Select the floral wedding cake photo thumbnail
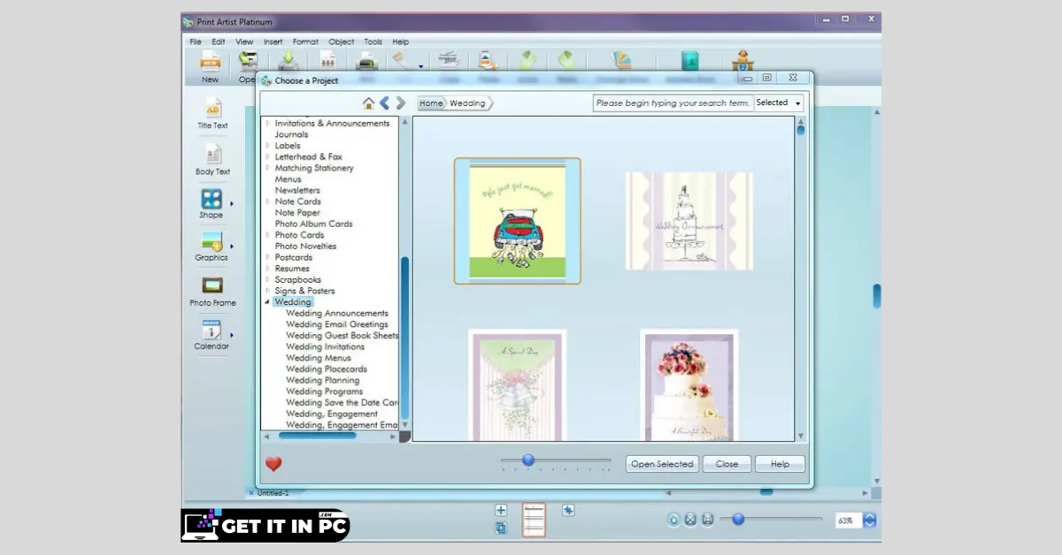The width and height of the screenshot is (1062, 555). [x=689, y=385]
